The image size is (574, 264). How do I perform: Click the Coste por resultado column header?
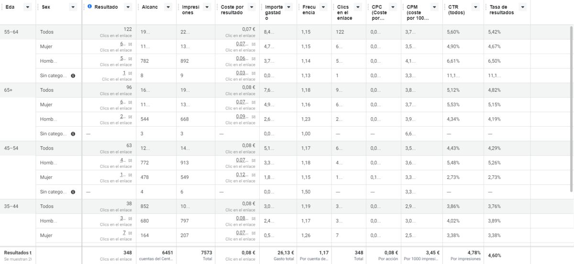(x=232, y=10)
